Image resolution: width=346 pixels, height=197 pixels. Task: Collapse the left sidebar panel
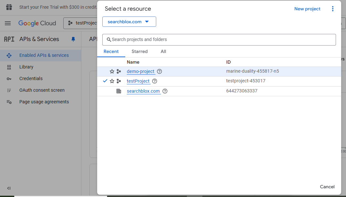click(x=9, y=188)
